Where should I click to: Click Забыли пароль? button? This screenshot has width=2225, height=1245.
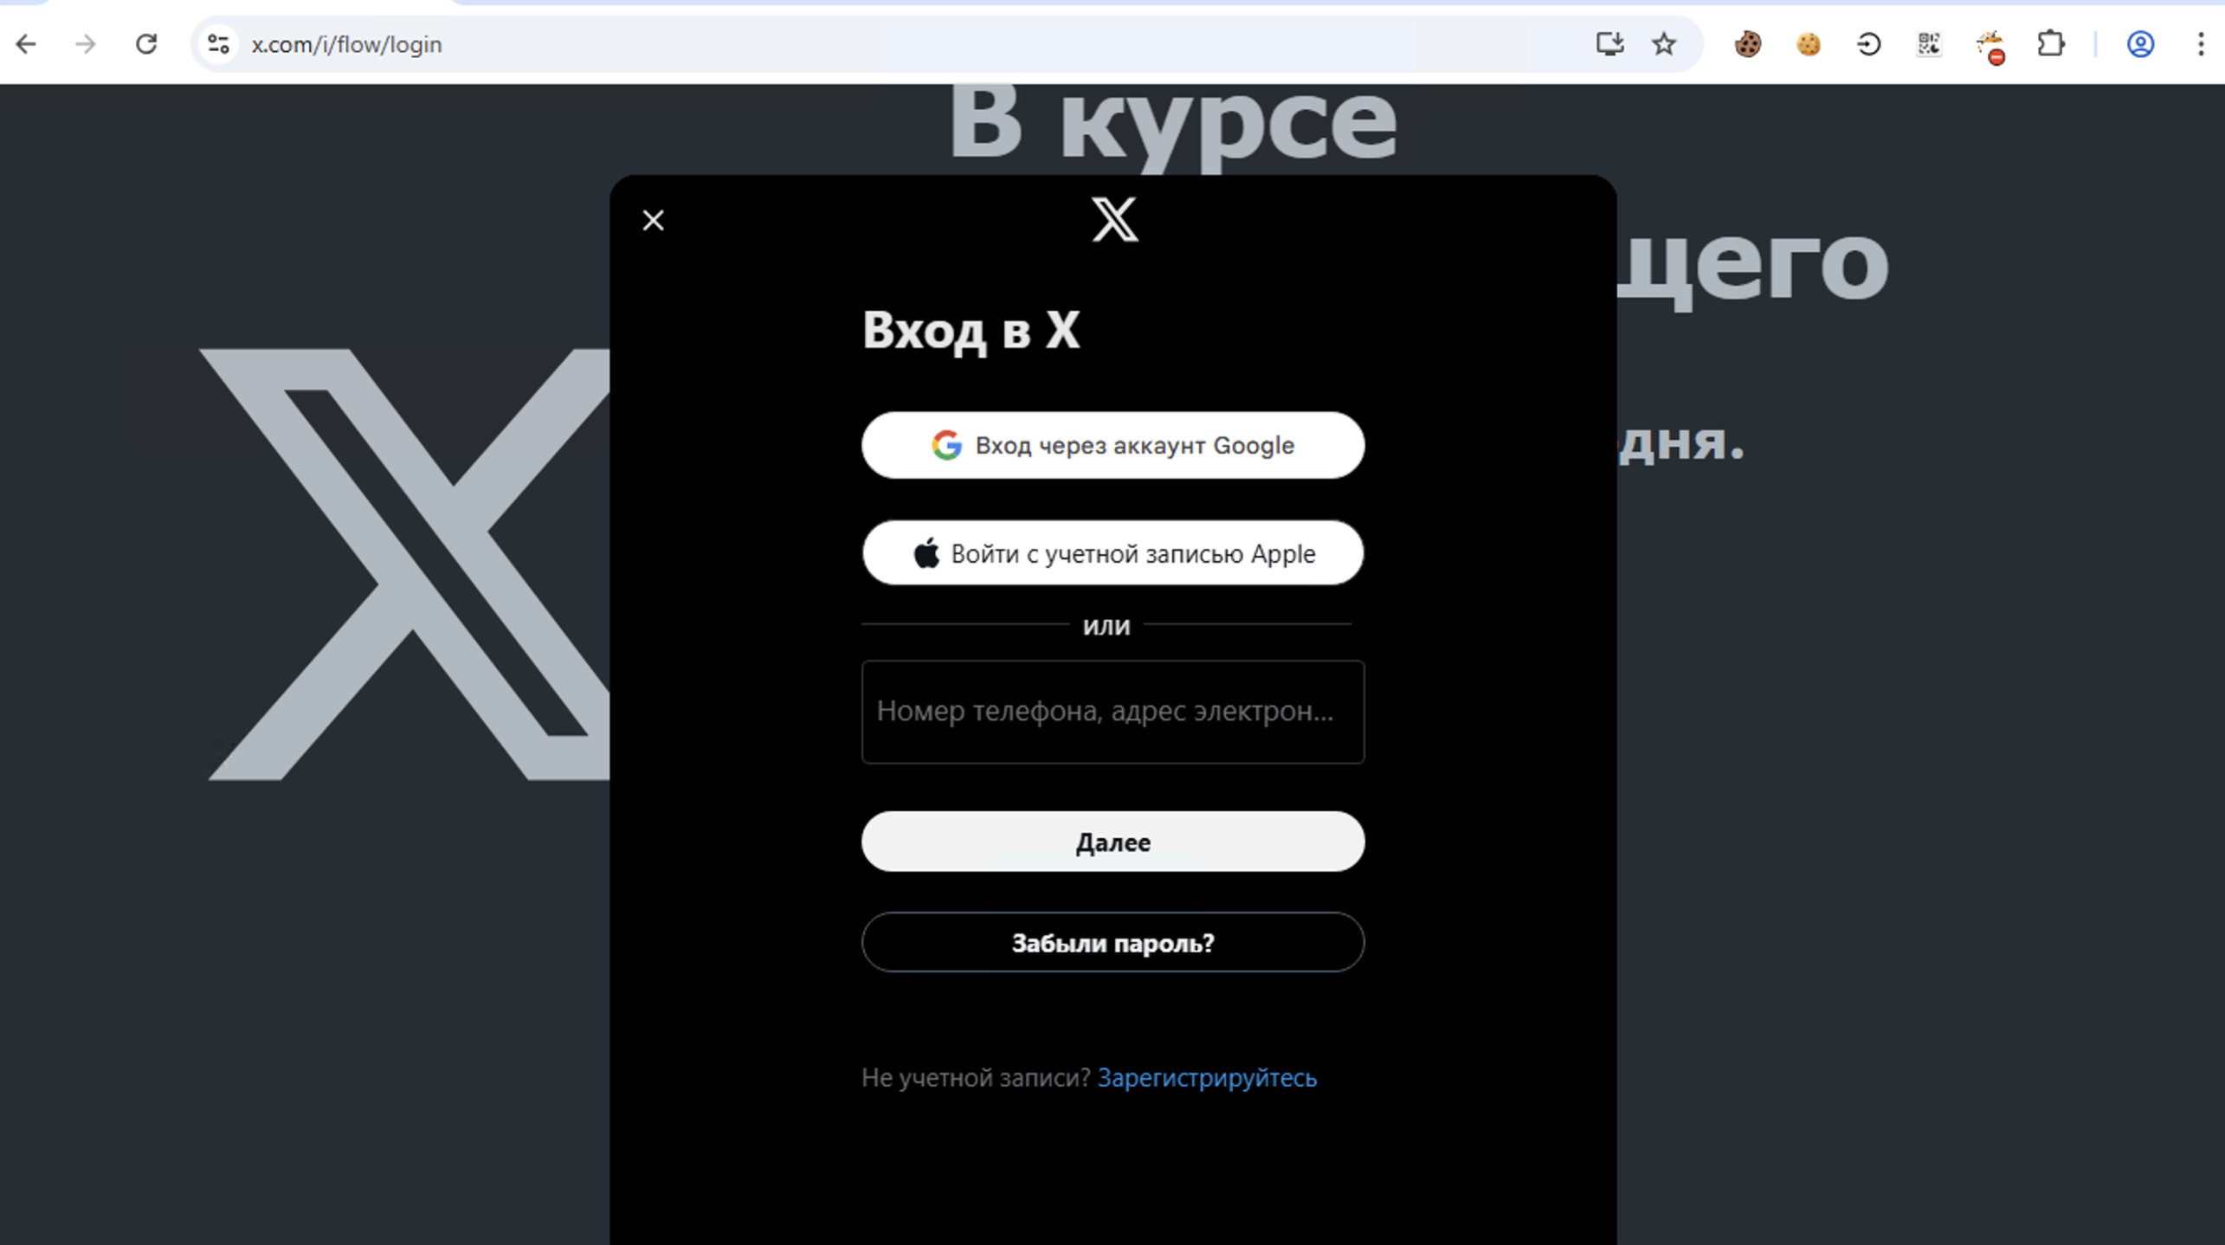(1112, 942)
